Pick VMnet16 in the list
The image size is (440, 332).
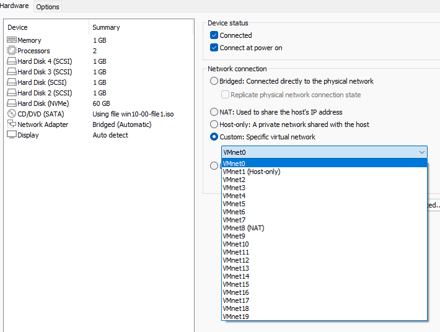(324, 292)
